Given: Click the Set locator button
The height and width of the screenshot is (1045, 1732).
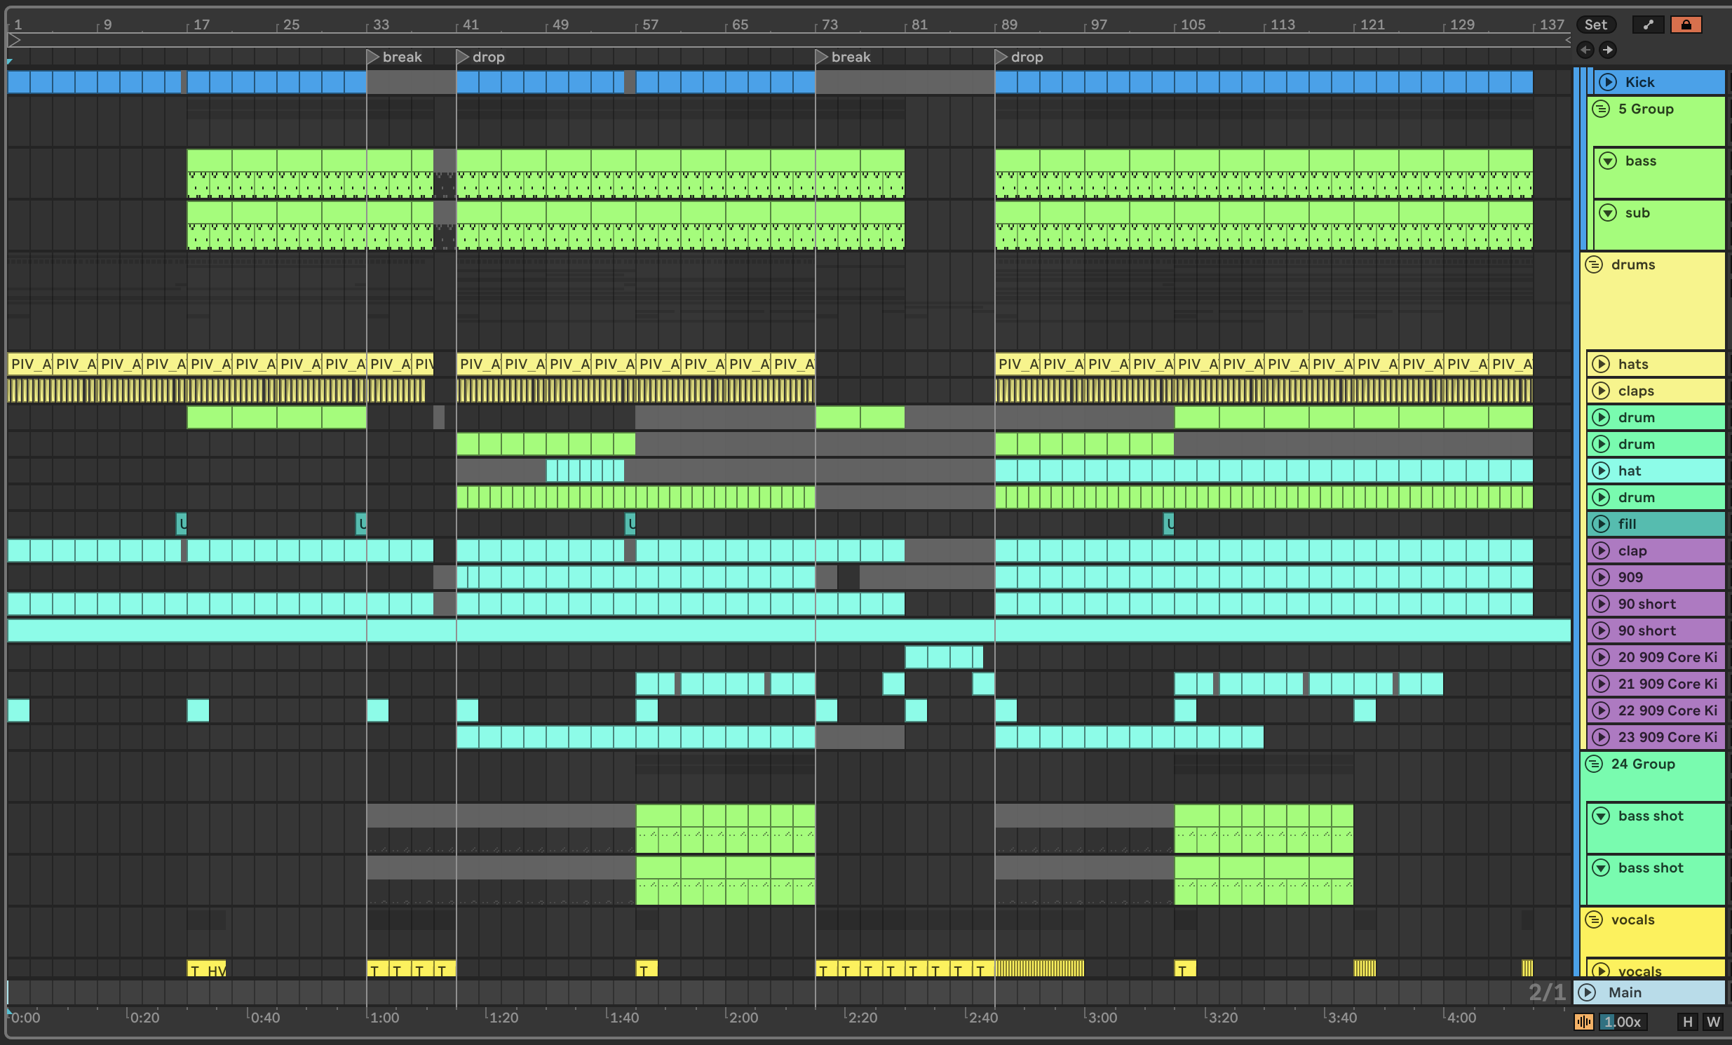Looking at the screenshot, I should pyautogui.click(x=1596, y=25).
